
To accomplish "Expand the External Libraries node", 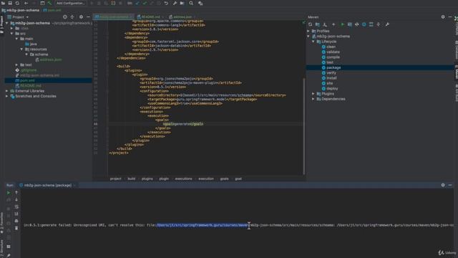I will pyautogui.click(x=6, y=91).
